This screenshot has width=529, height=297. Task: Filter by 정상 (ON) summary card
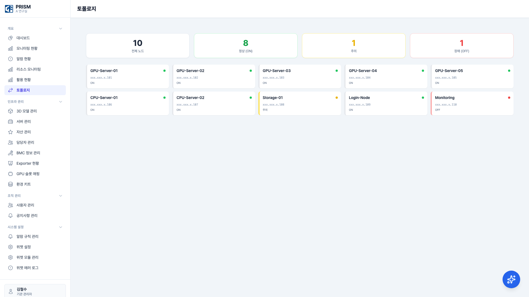246,46
